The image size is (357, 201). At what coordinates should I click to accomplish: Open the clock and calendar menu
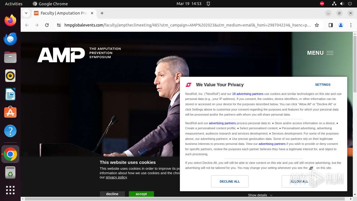click(189, 4)
